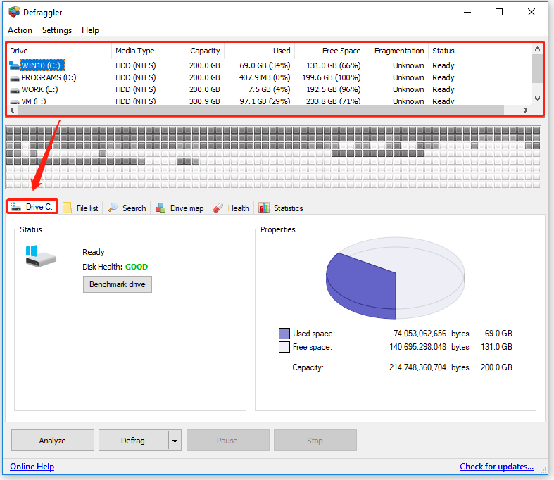This screenshot has width=554, height=480.
Task: Click the 69.0 GB (34%) used cell
Action: click(265, 65)
